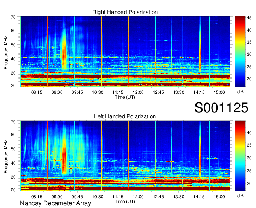Click the bottom spectrogram color bar

[240, 156]
